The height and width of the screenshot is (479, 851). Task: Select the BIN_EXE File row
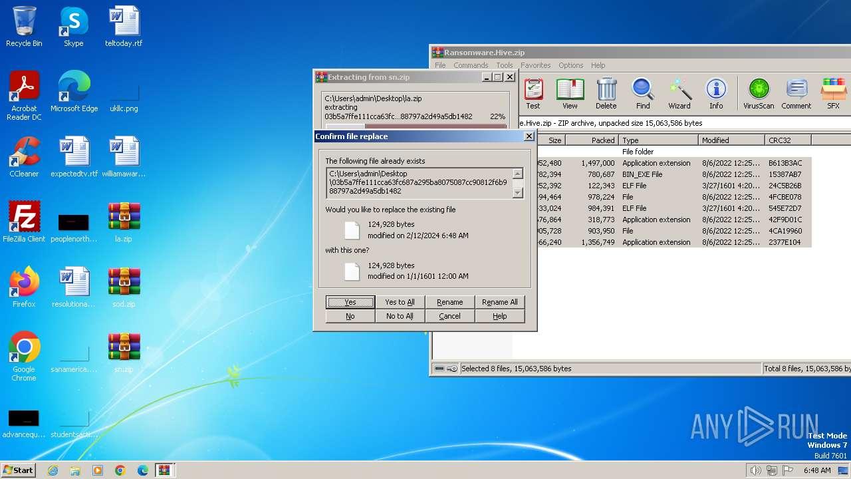click(674, 174)
